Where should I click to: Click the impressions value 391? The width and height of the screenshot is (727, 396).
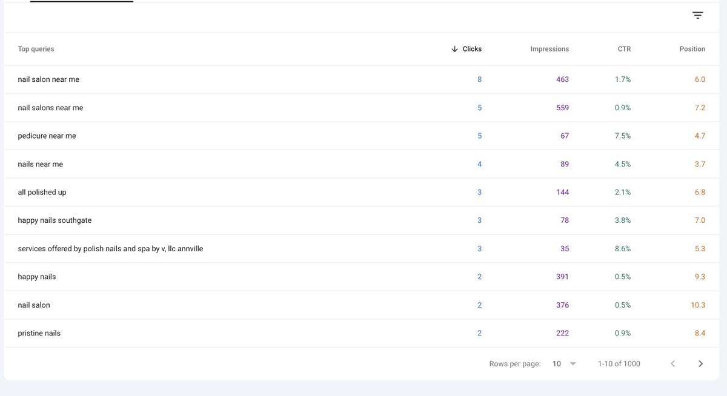point(562,277)
